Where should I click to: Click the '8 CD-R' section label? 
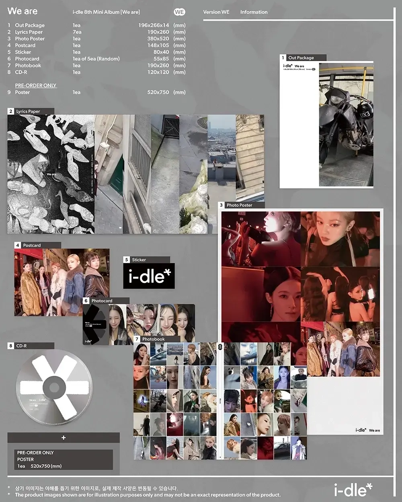31,346
